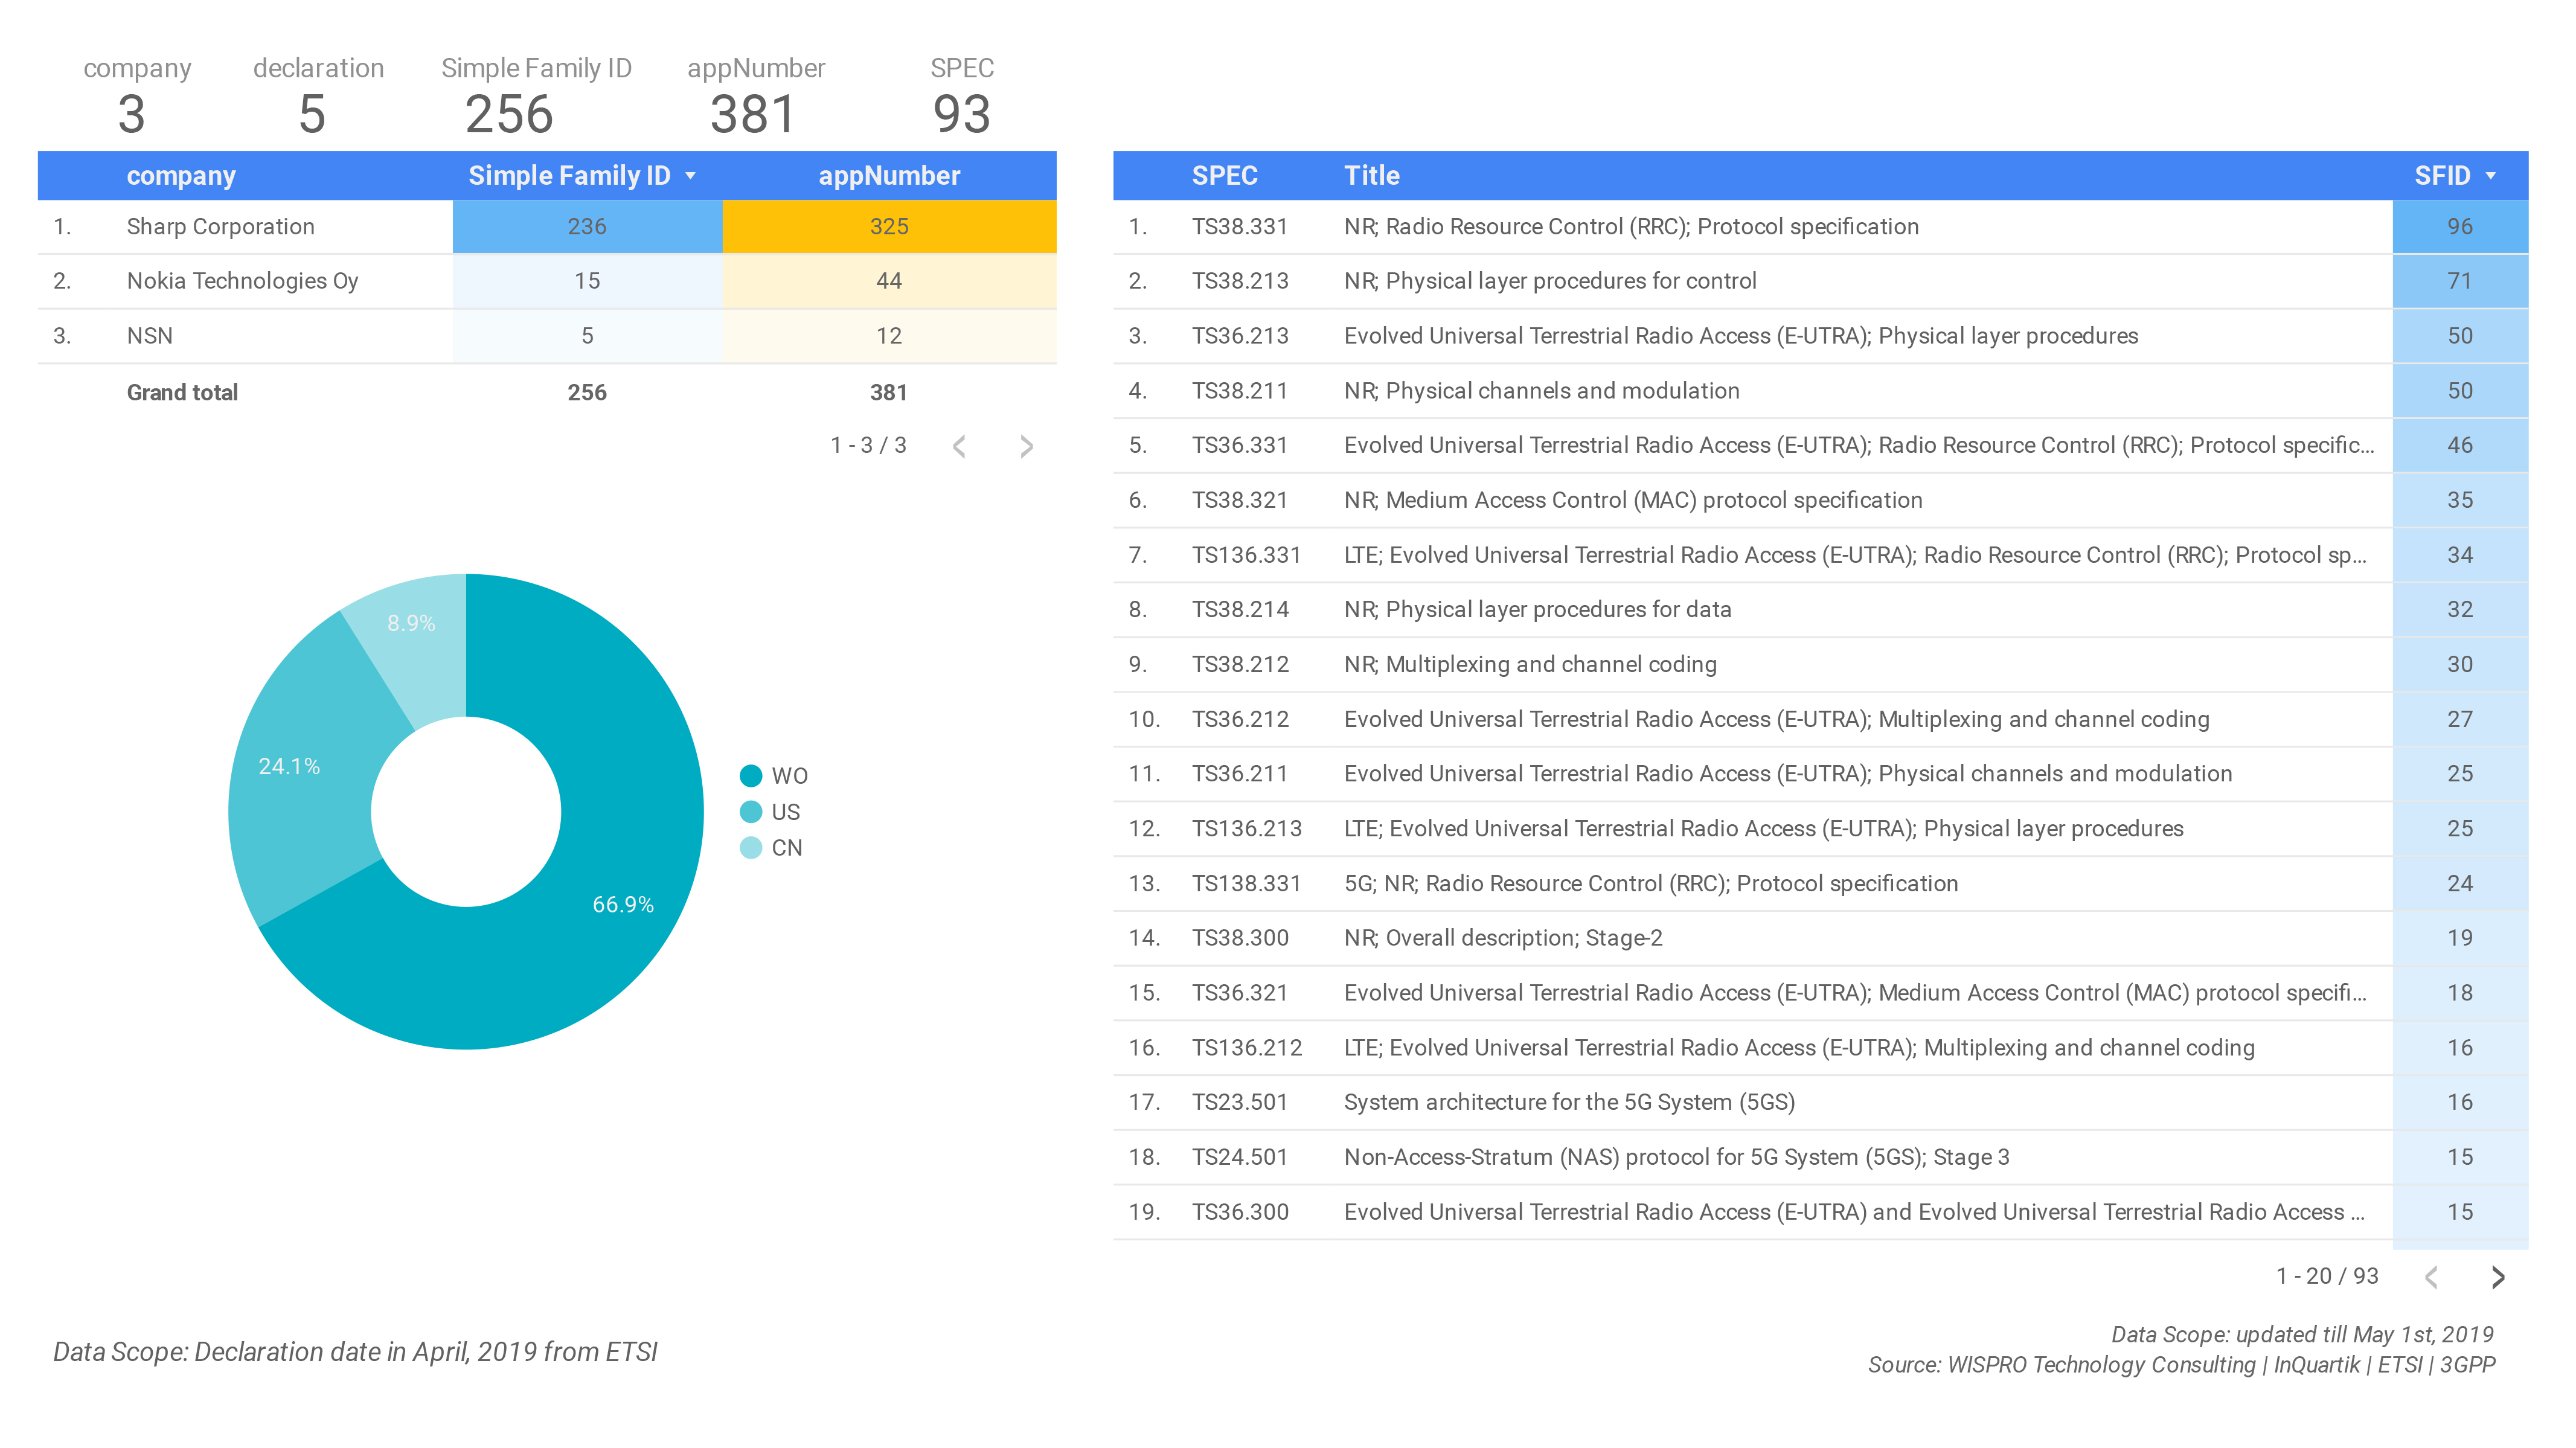Click title 'NR; Multiplexing and channel coding'
2576x1448 pixels.
pyautogui.click(x=1530, y=665)
